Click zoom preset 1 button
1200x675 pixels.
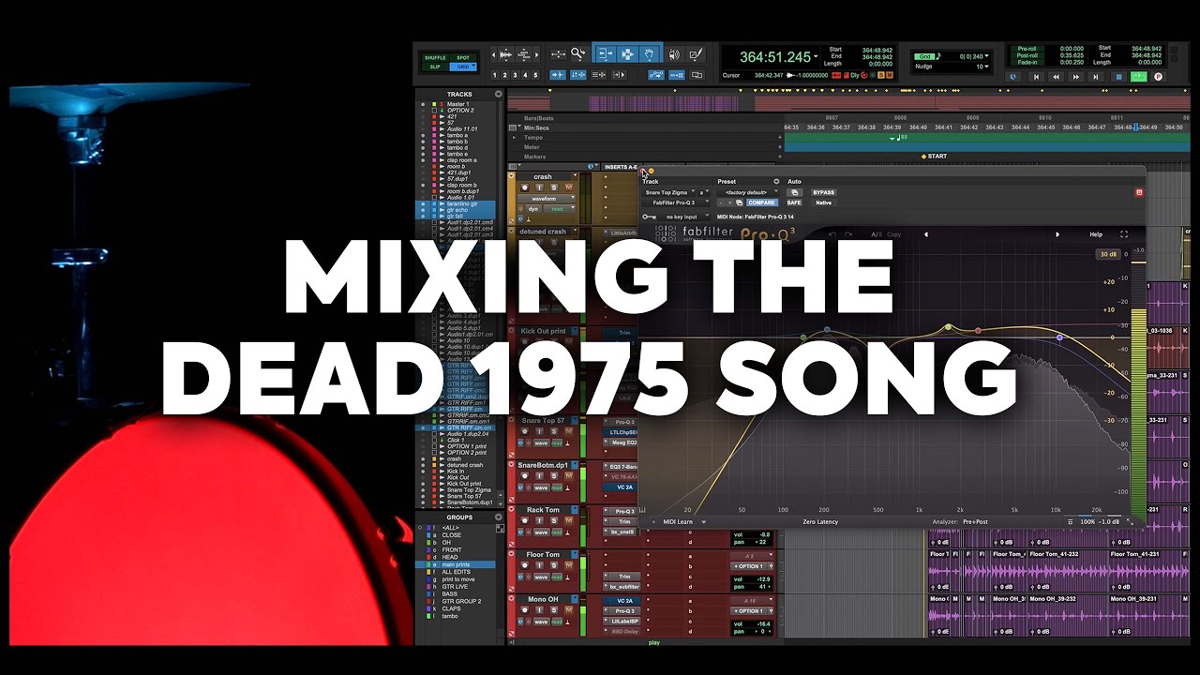494,75
